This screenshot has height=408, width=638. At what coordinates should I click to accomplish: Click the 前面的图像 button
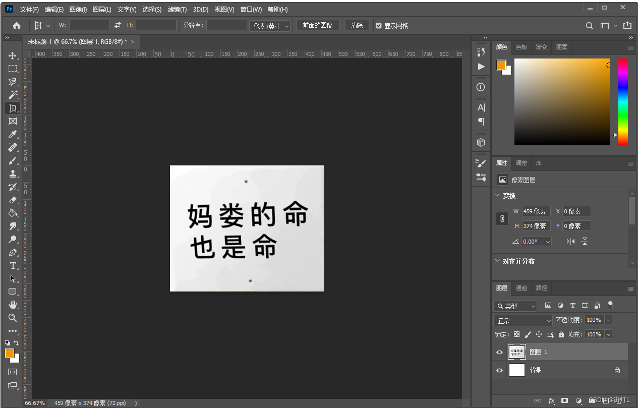coord(318,25)
